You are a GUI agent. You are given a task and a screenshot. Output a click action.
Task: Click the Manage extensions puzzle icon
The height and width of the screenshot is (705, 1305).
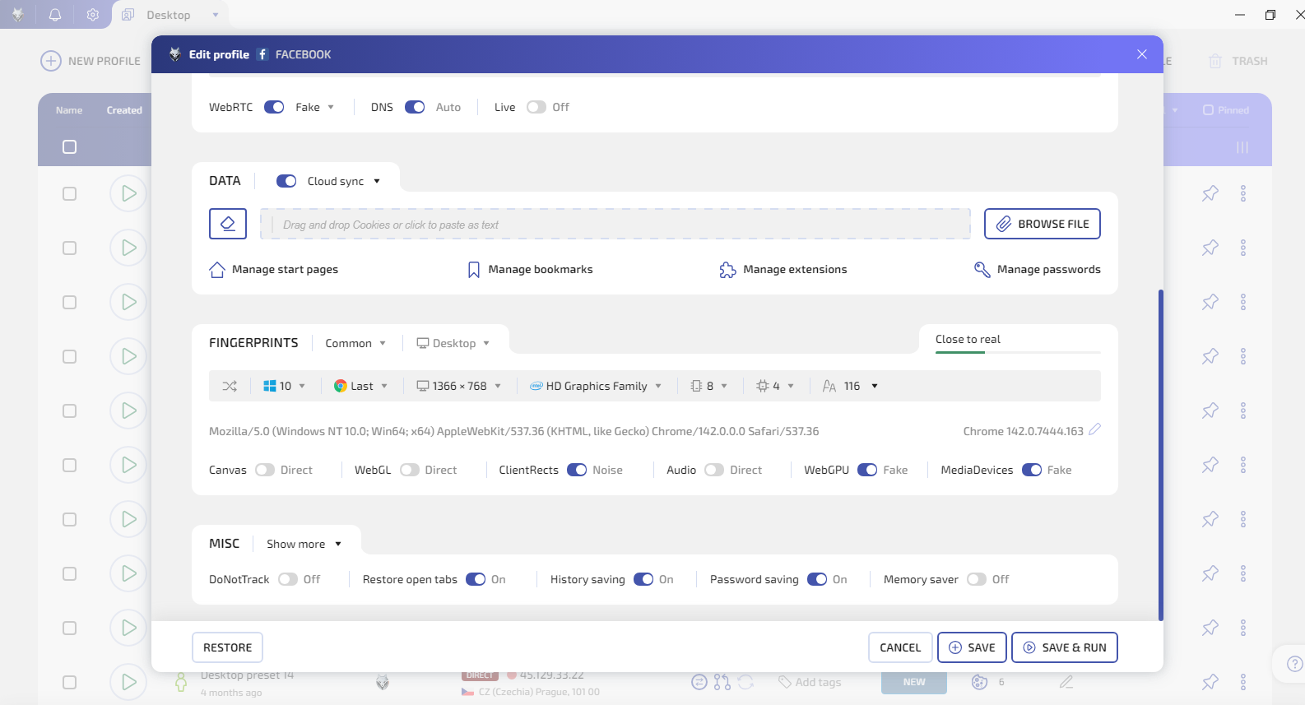[x=727, y=270]
